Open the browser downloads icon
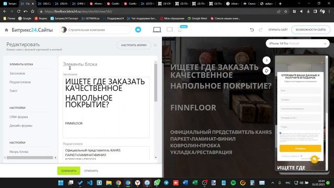334x188 pixels. [308, 11]
